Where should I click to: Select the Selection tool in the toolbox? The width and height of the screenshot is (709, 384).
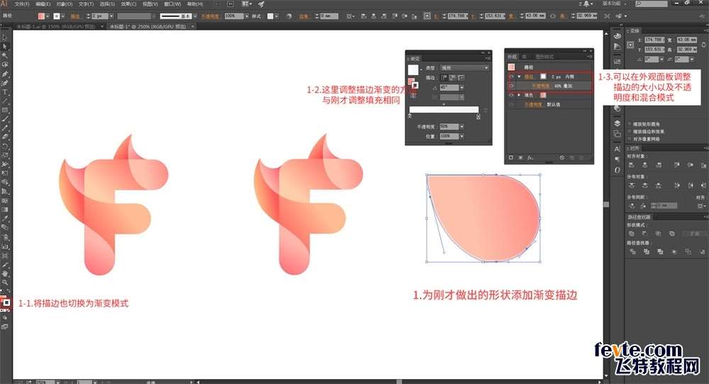click(4, 38)
